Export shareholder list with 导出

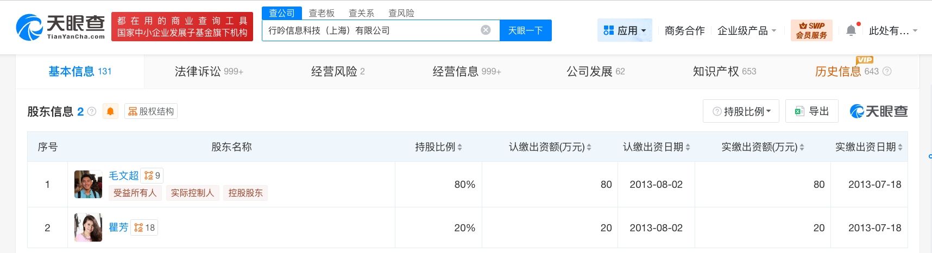(812, 111)
